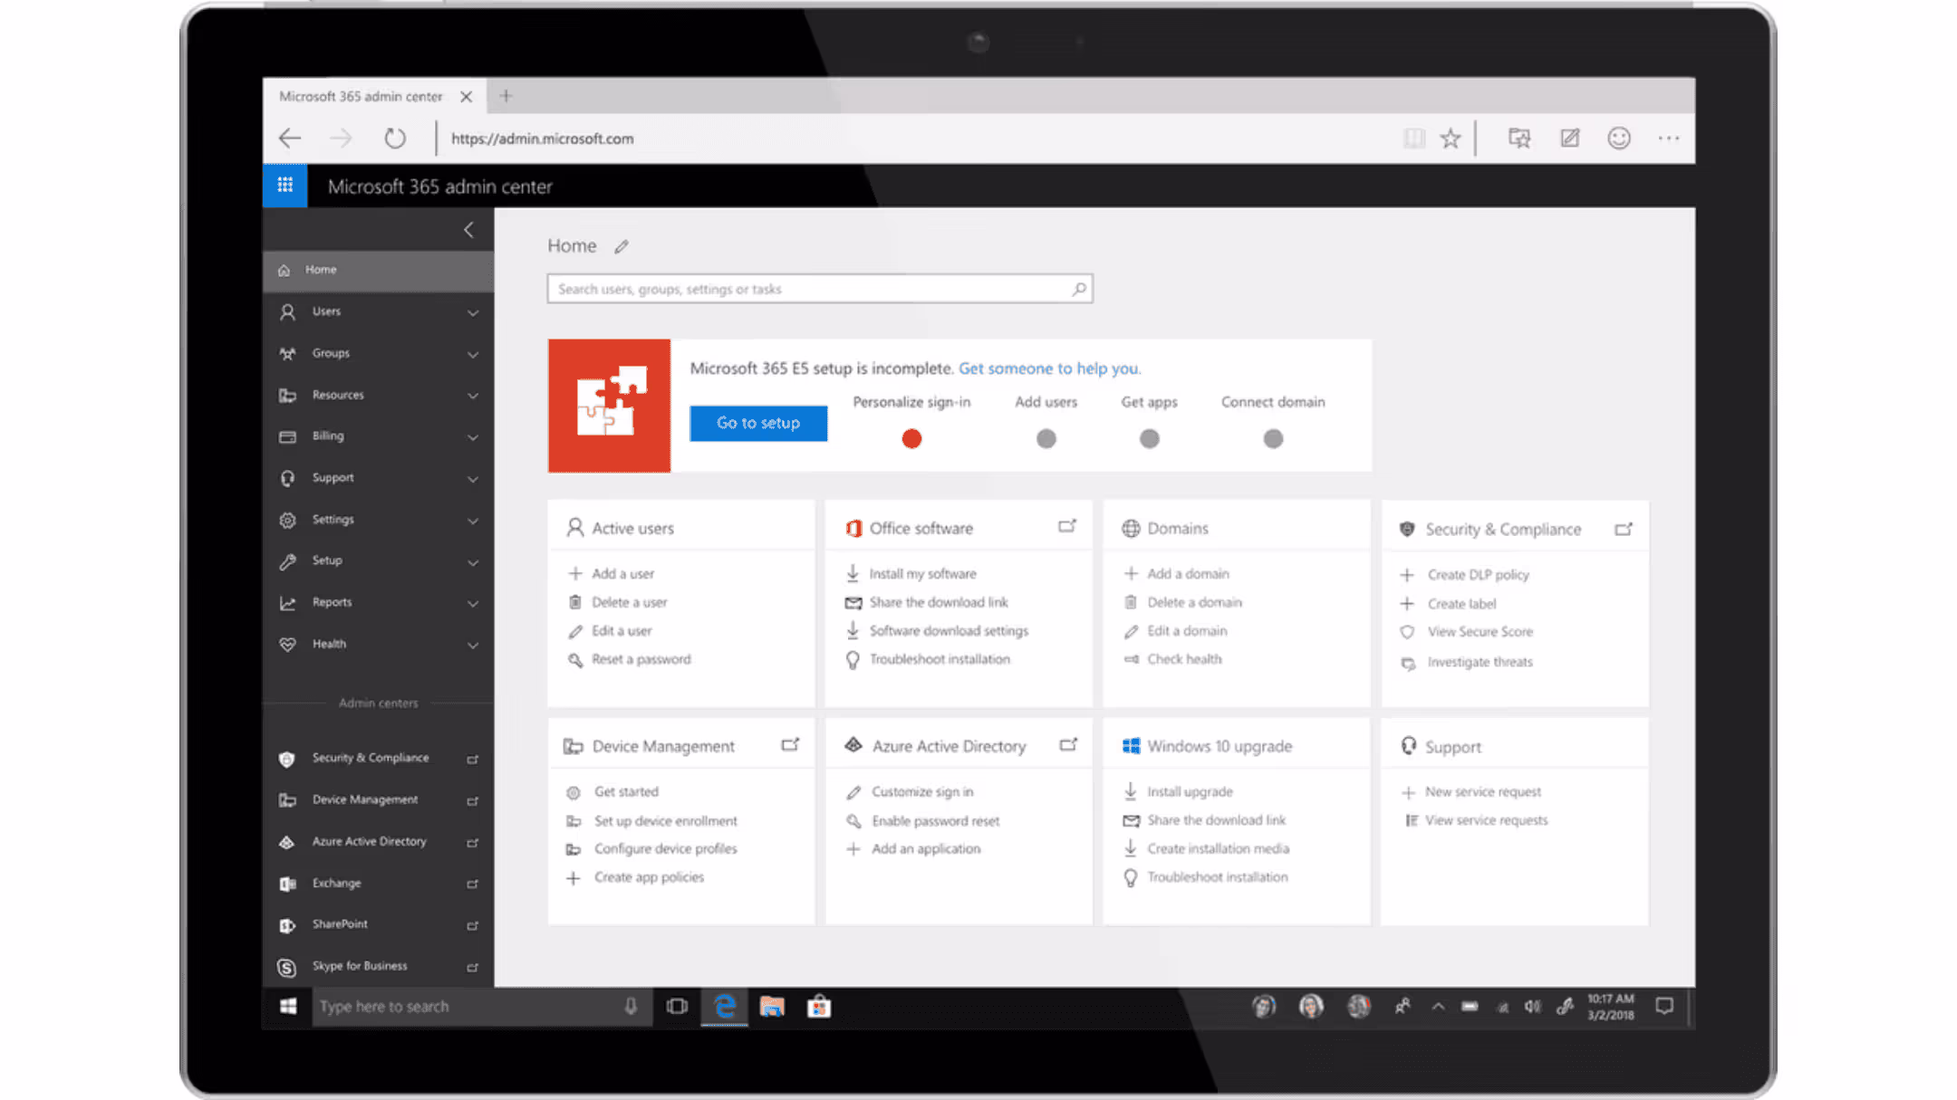Click the setup puzzle tile
Viewport: 1957px width, 1100px height.
(609, 406)
